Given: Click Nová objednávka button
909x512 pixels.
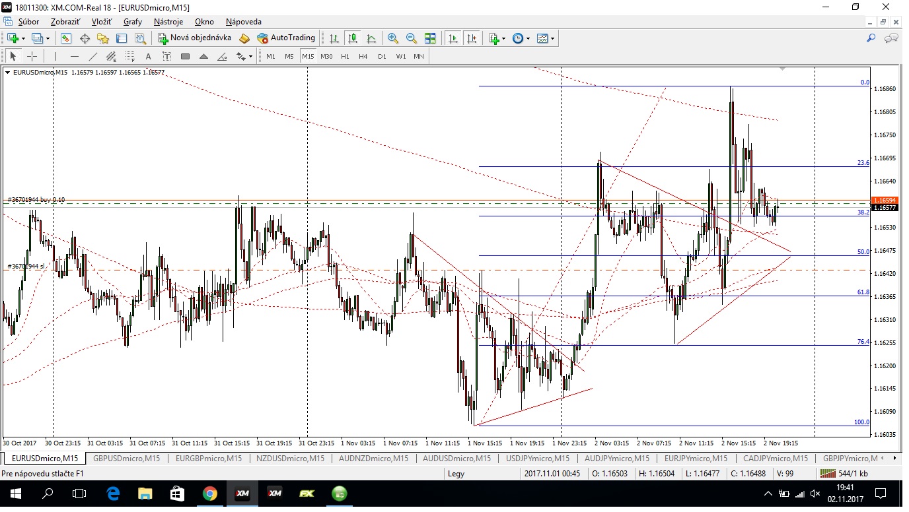Looking at the screenshot, I should [x=195, y=38].
